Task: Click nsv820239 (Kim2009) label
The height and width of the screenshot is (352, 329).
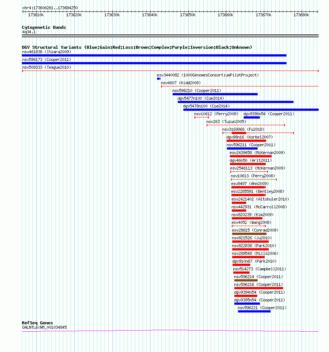Action: [252, 215]
